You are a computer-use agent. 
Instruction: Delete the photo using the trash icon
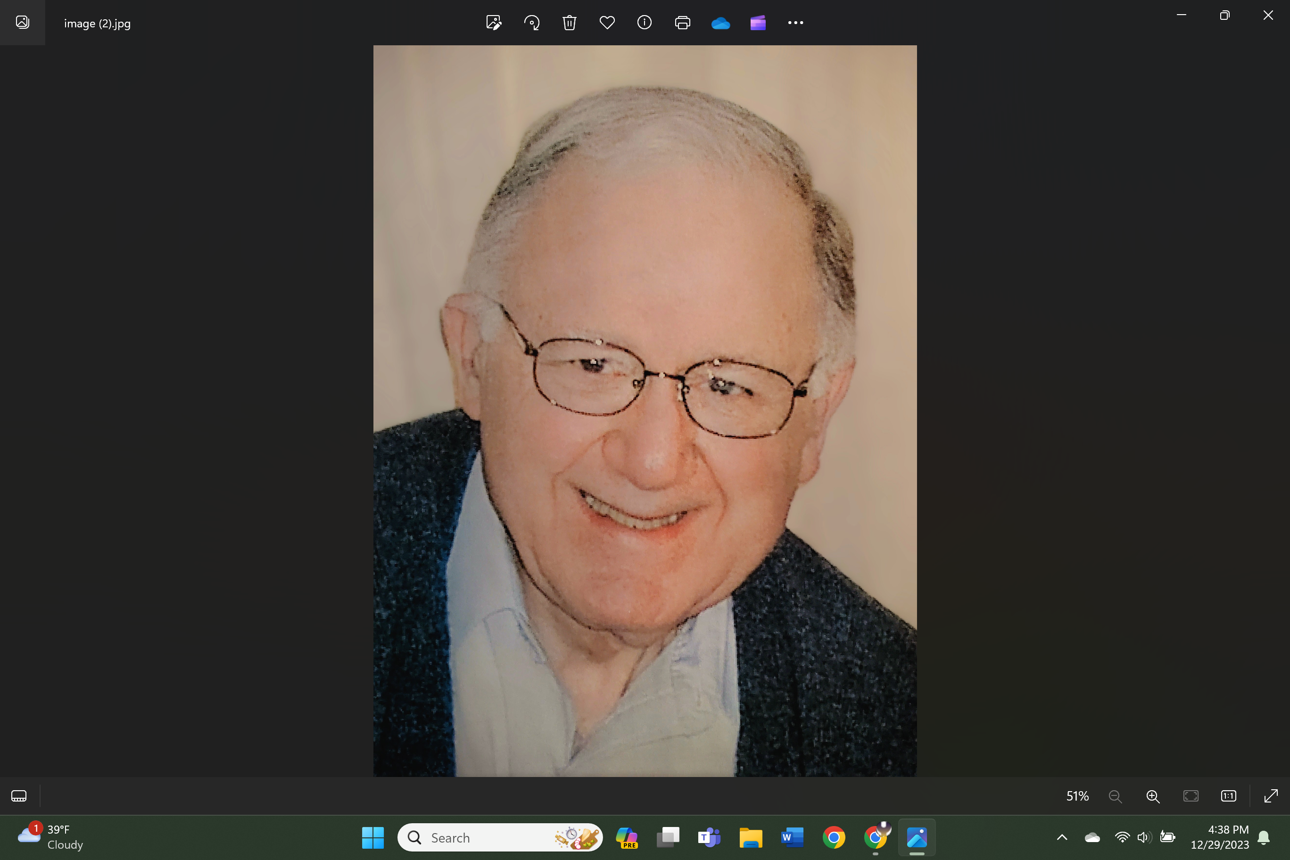[x=569, y=23]
